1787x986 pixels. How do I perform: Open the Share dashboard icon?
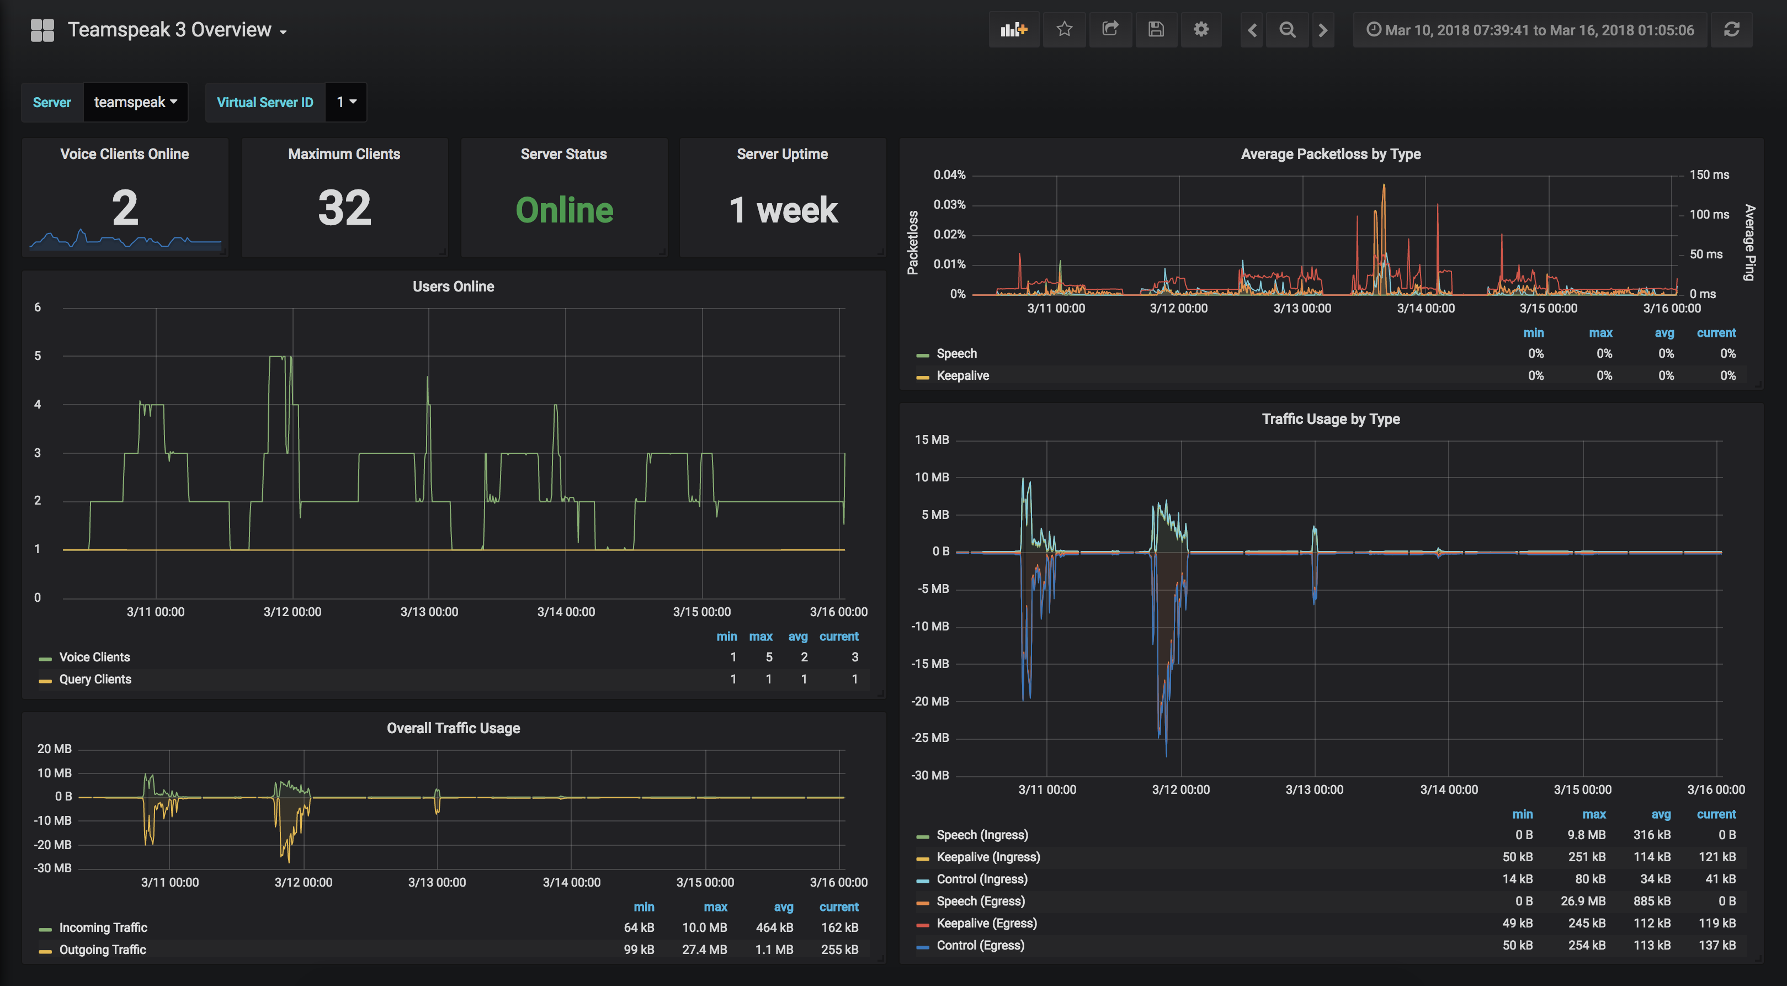coord(1110,30)
